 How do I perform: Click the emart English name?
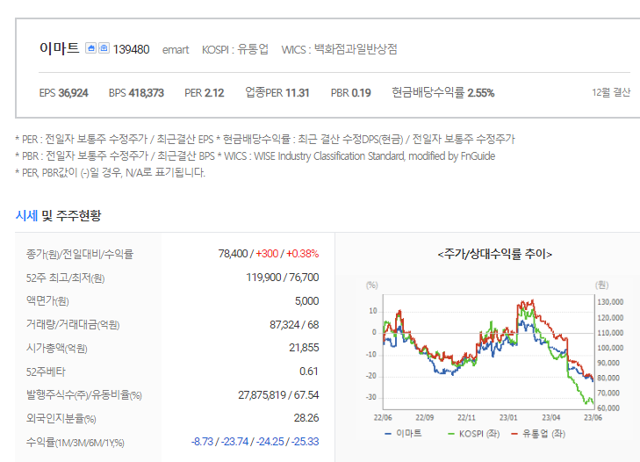[x=176, y=50]
